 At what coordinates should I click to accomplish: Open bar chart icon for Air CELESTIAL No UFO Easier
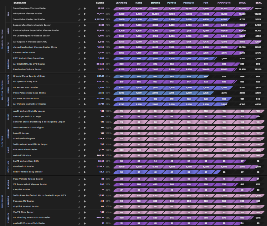79,64
